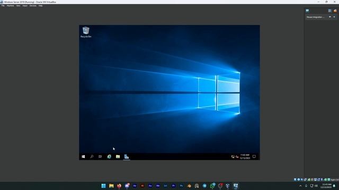
Task: Expand the host system tray hidden icons chevron
Action: pos(300,186)
